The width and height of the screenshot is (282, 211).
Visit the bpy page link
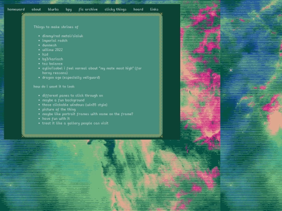pos(68,9)
